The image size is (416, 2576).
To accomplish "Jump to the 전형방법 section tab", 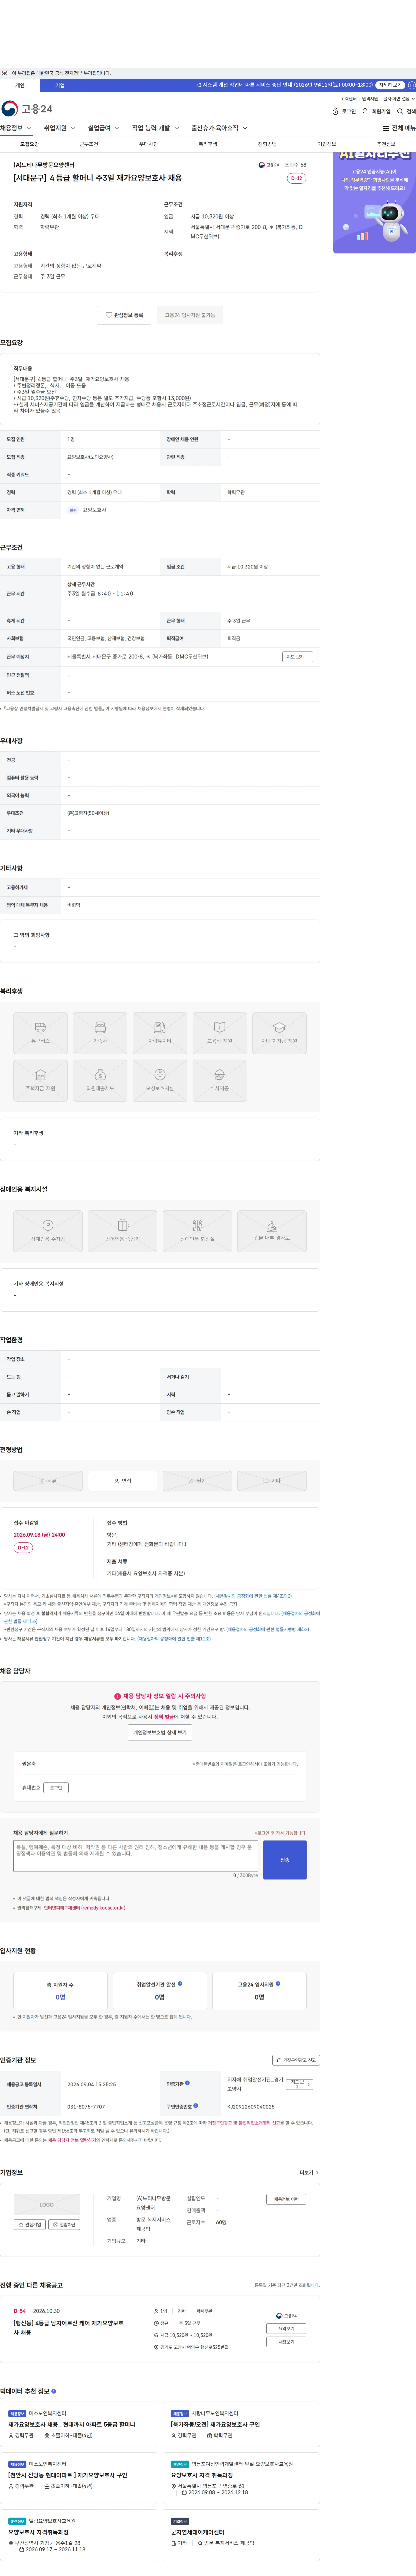I will [x=267, y=144].
